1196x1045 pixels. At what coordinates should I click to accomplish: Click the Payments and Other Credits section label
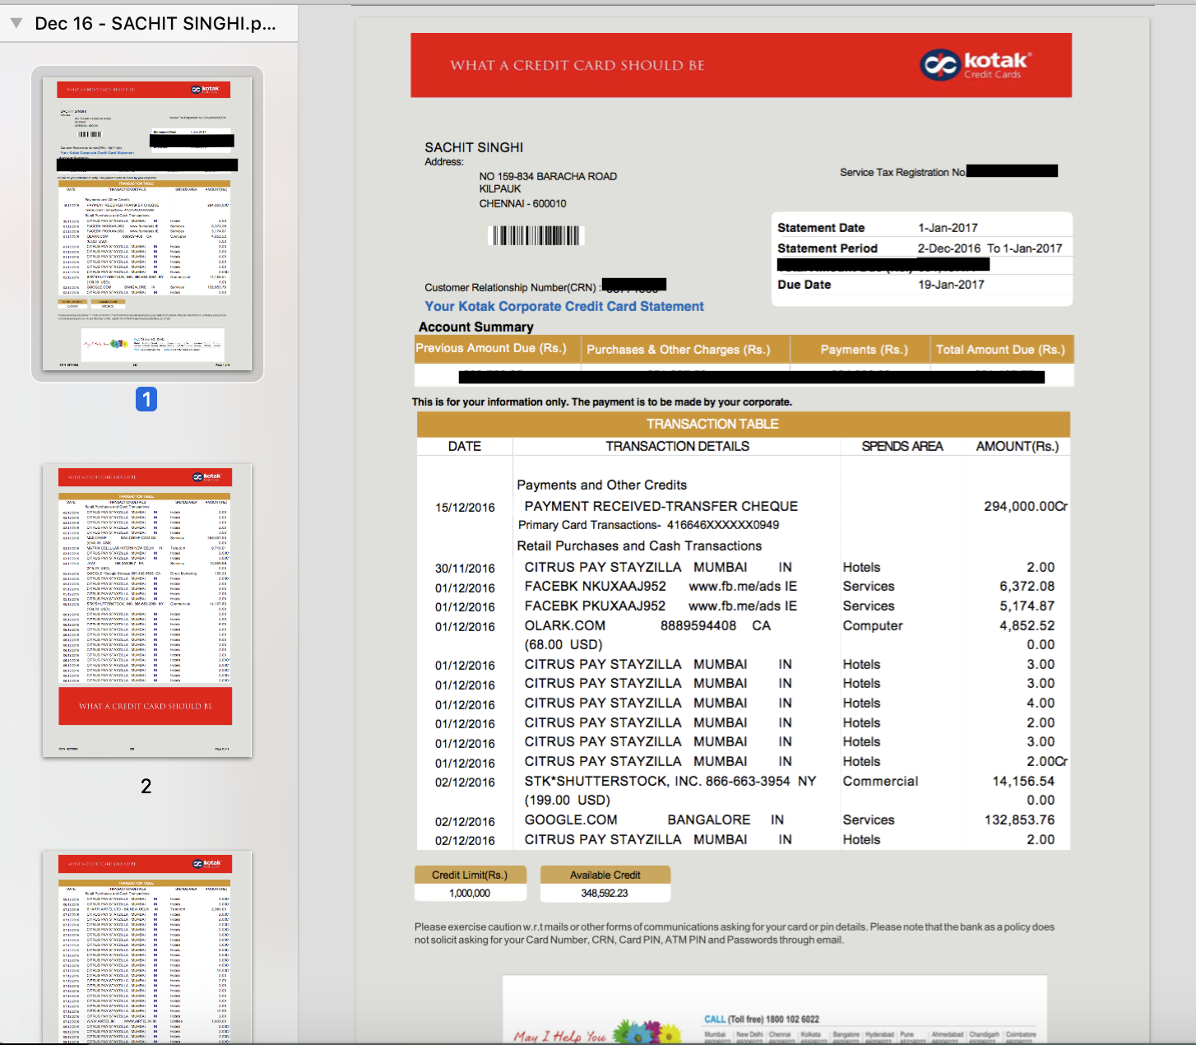[601, 485]
